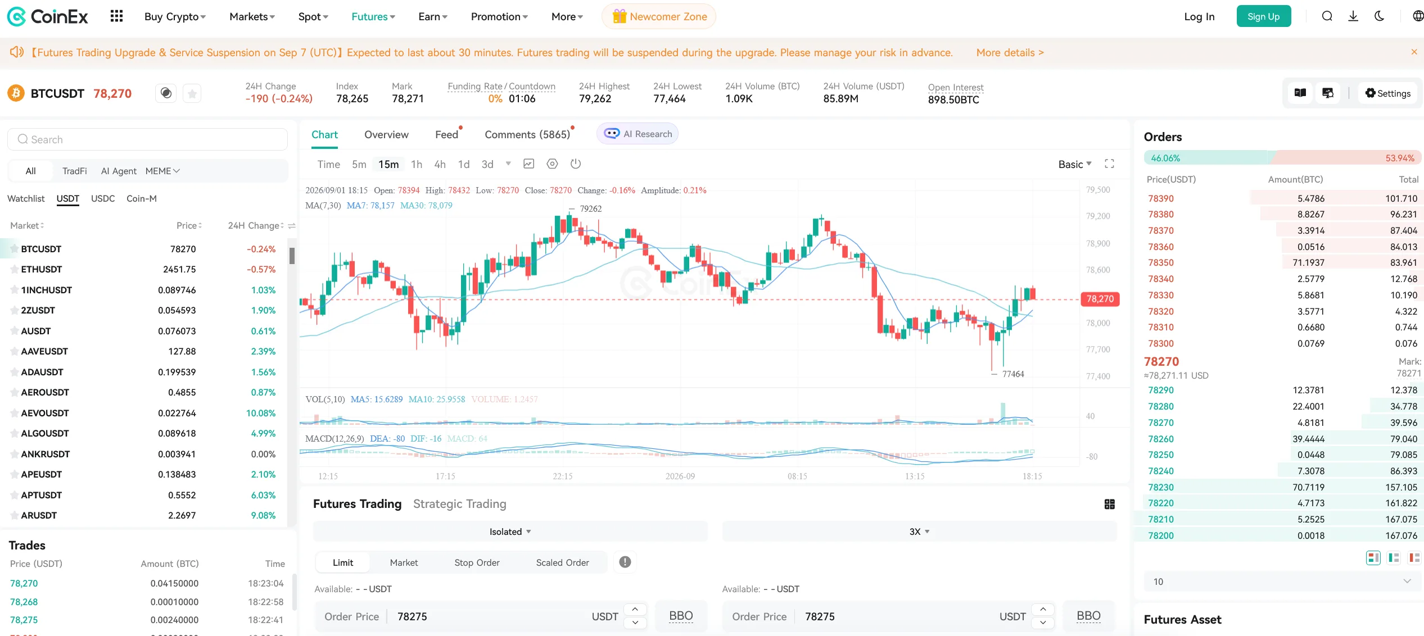Switch to the Feed tab
The width and height of the screenshot is (1424, 636).
447,134
